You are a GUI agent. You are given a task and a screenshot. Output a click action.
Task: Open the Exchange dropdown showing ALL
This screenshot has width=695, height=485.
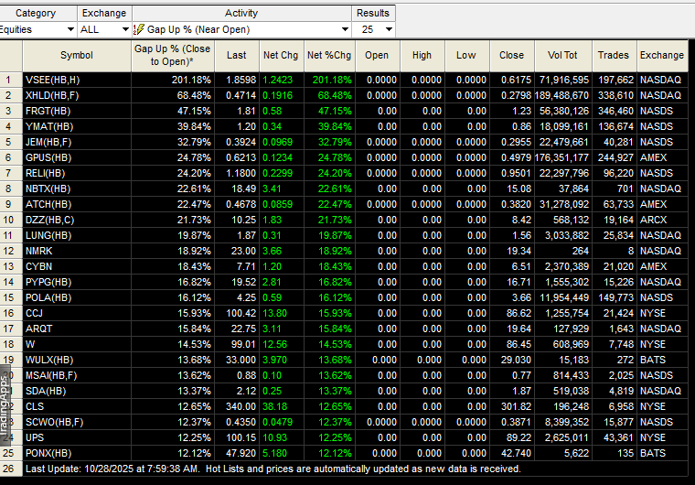104,29
